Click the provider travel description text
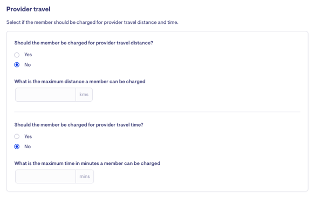This screenshot has width=315, height=199. coord(92,22)
